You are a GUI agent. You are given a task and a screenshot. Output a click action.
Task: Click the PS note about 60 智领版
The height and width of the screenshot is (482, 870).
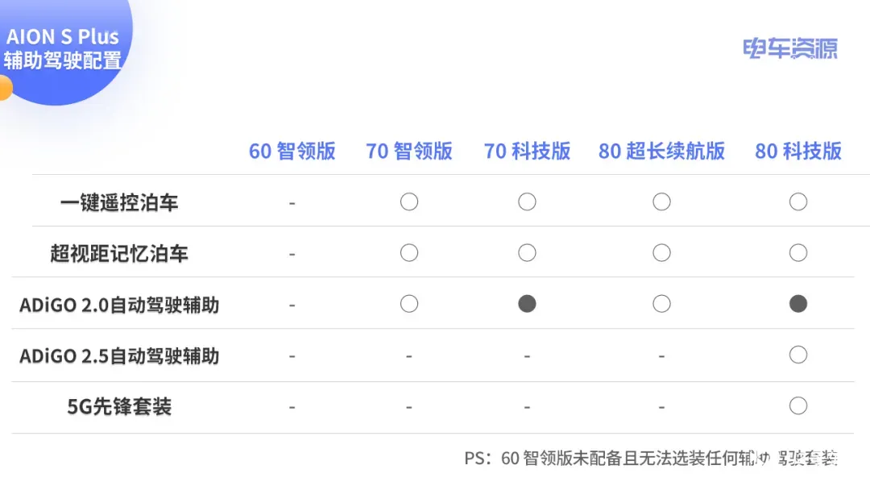650,458
